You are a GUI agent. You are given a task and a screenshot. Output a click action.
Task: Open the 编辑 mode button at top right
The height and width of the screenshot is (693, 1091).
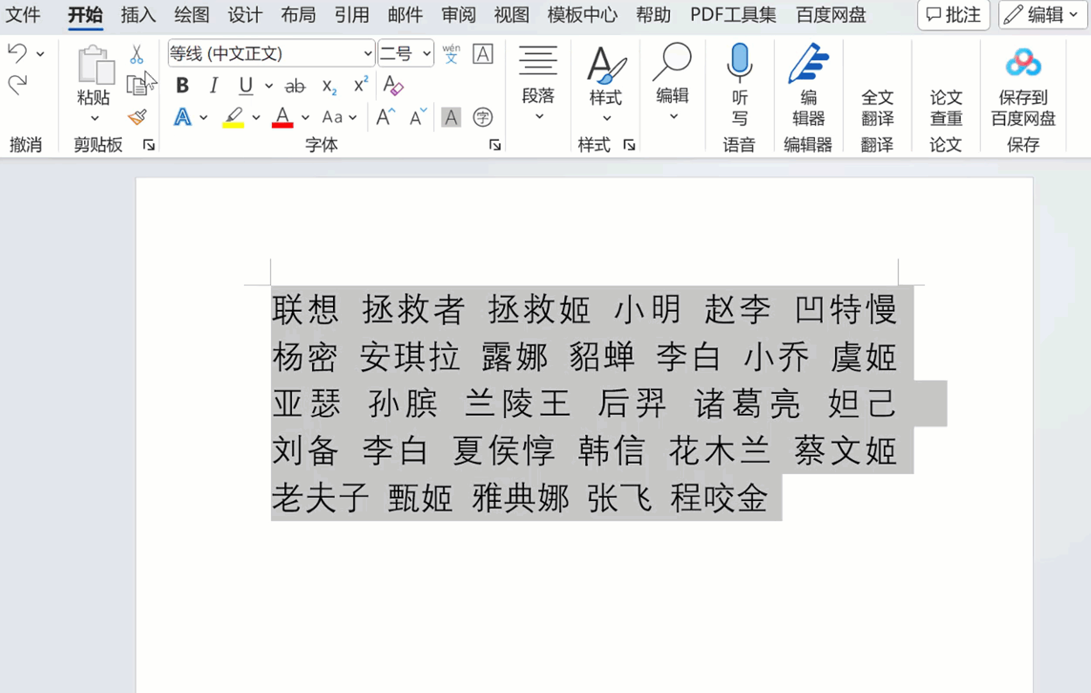coord(1040,14)
